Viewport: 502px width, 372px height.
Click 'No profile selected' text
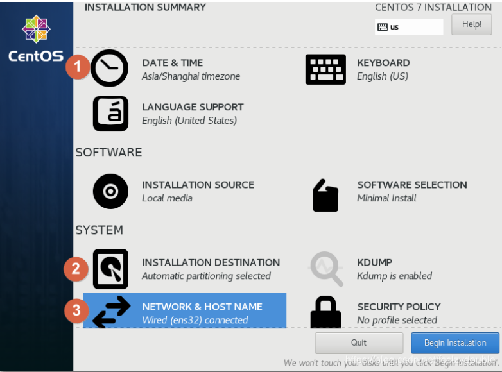pos(397,320)
